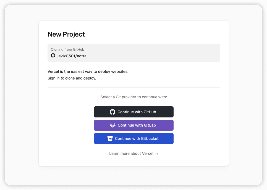The height and width of the screenshot is (190, 267).
Task: Click the New Project heading
Action: 66,34
